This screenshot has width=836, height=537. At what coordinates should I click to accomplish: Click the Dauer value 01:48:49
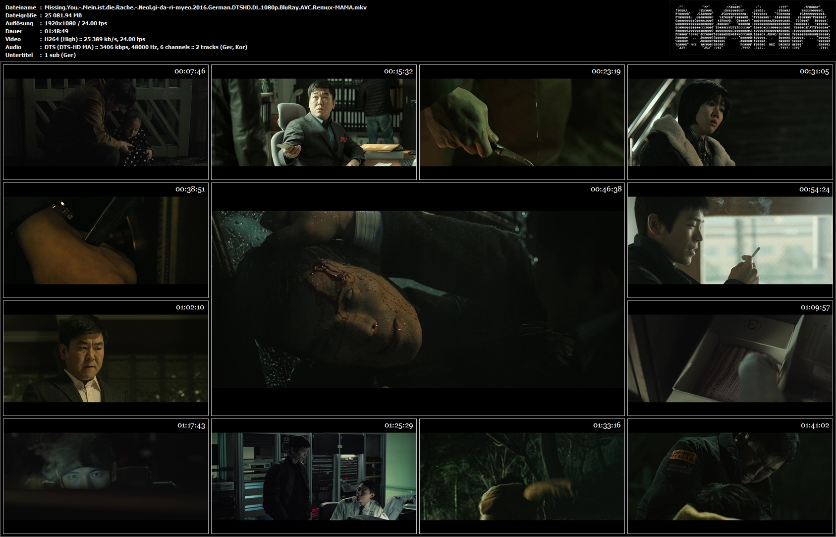(x=56, y=31)
